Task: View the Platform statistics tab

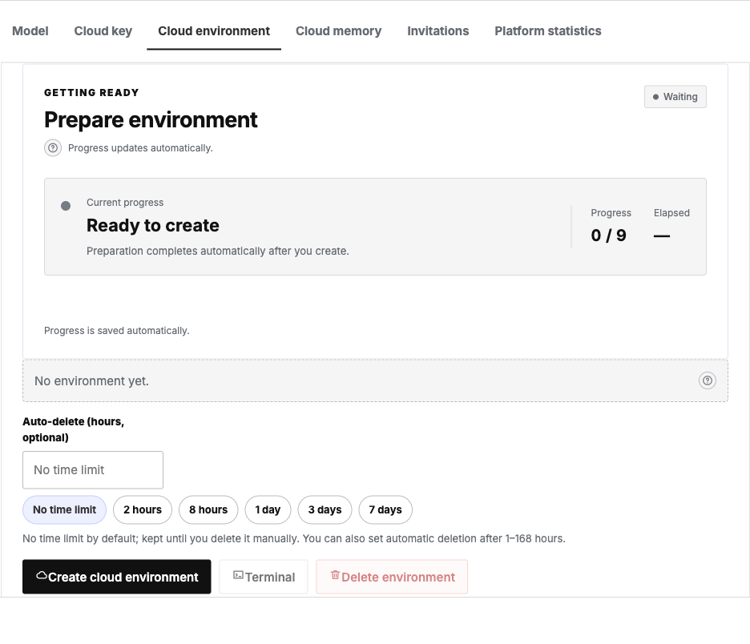Action: point(547,31)
